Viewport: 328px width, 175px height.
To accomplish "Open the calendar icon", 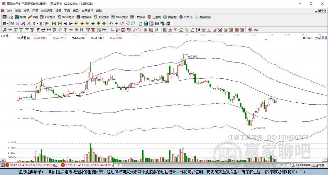I will click(140, 24).
